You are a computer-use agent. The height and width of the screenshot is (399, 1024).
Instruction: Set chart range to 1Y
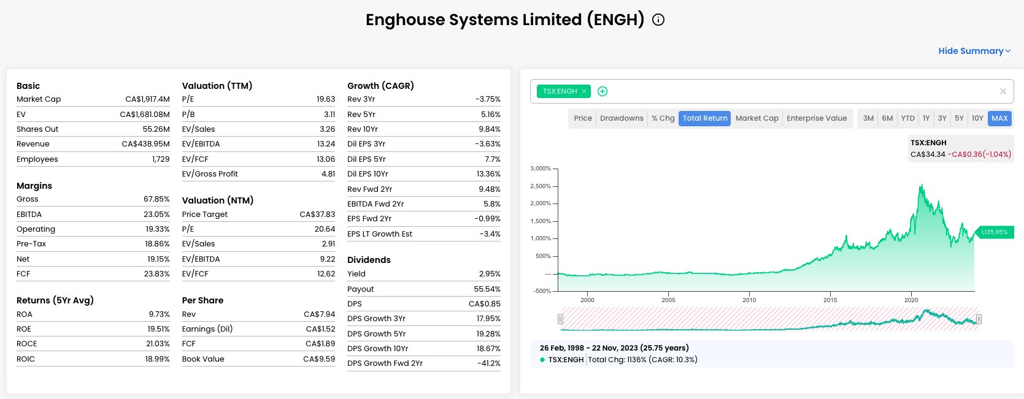(x=926, y=118)
